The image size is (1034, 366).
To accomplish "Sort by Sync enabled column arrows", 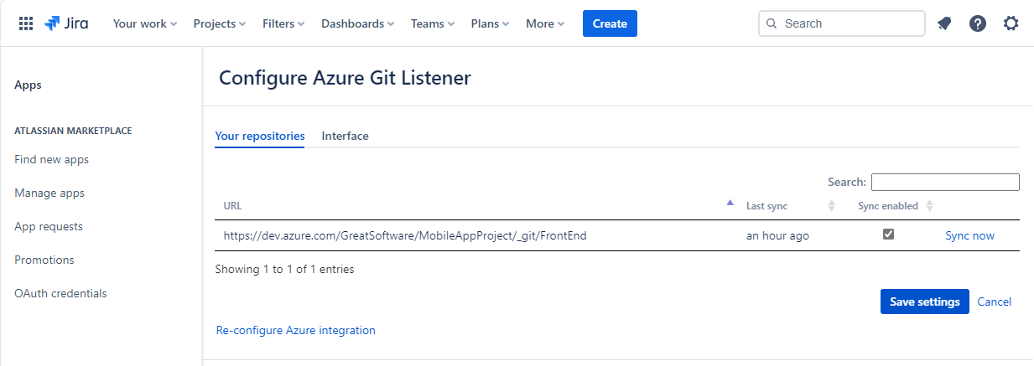I will pos(929,206).
